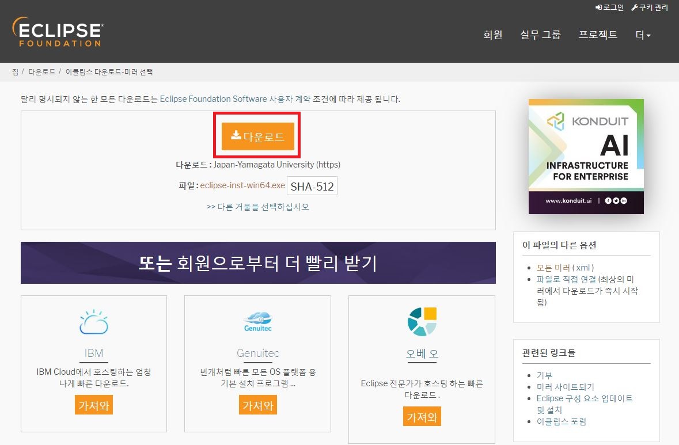
Task: Click the Japan-Yamagata University mirror text
Action: [x=276, y=165]
